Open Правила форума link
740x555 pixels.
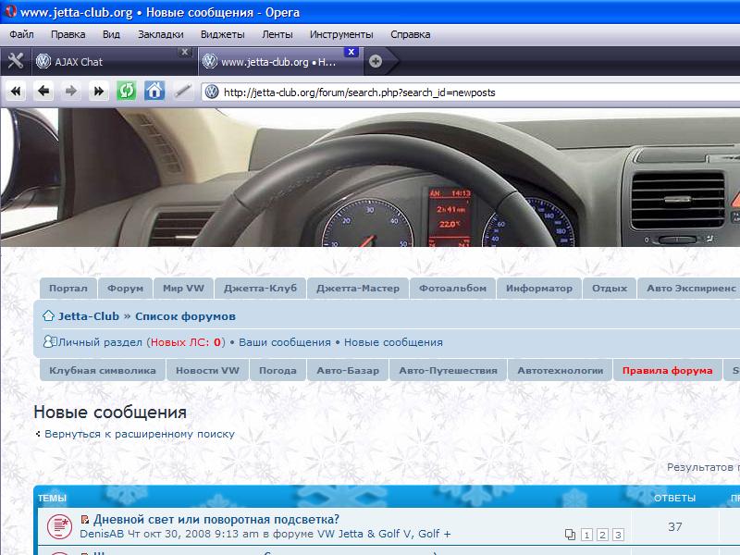667,371
